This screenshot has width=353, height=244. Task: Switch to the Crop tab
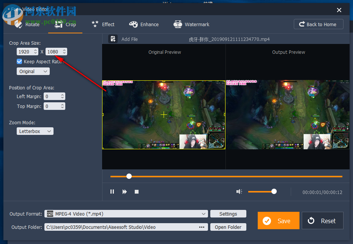tap(65, 24)
